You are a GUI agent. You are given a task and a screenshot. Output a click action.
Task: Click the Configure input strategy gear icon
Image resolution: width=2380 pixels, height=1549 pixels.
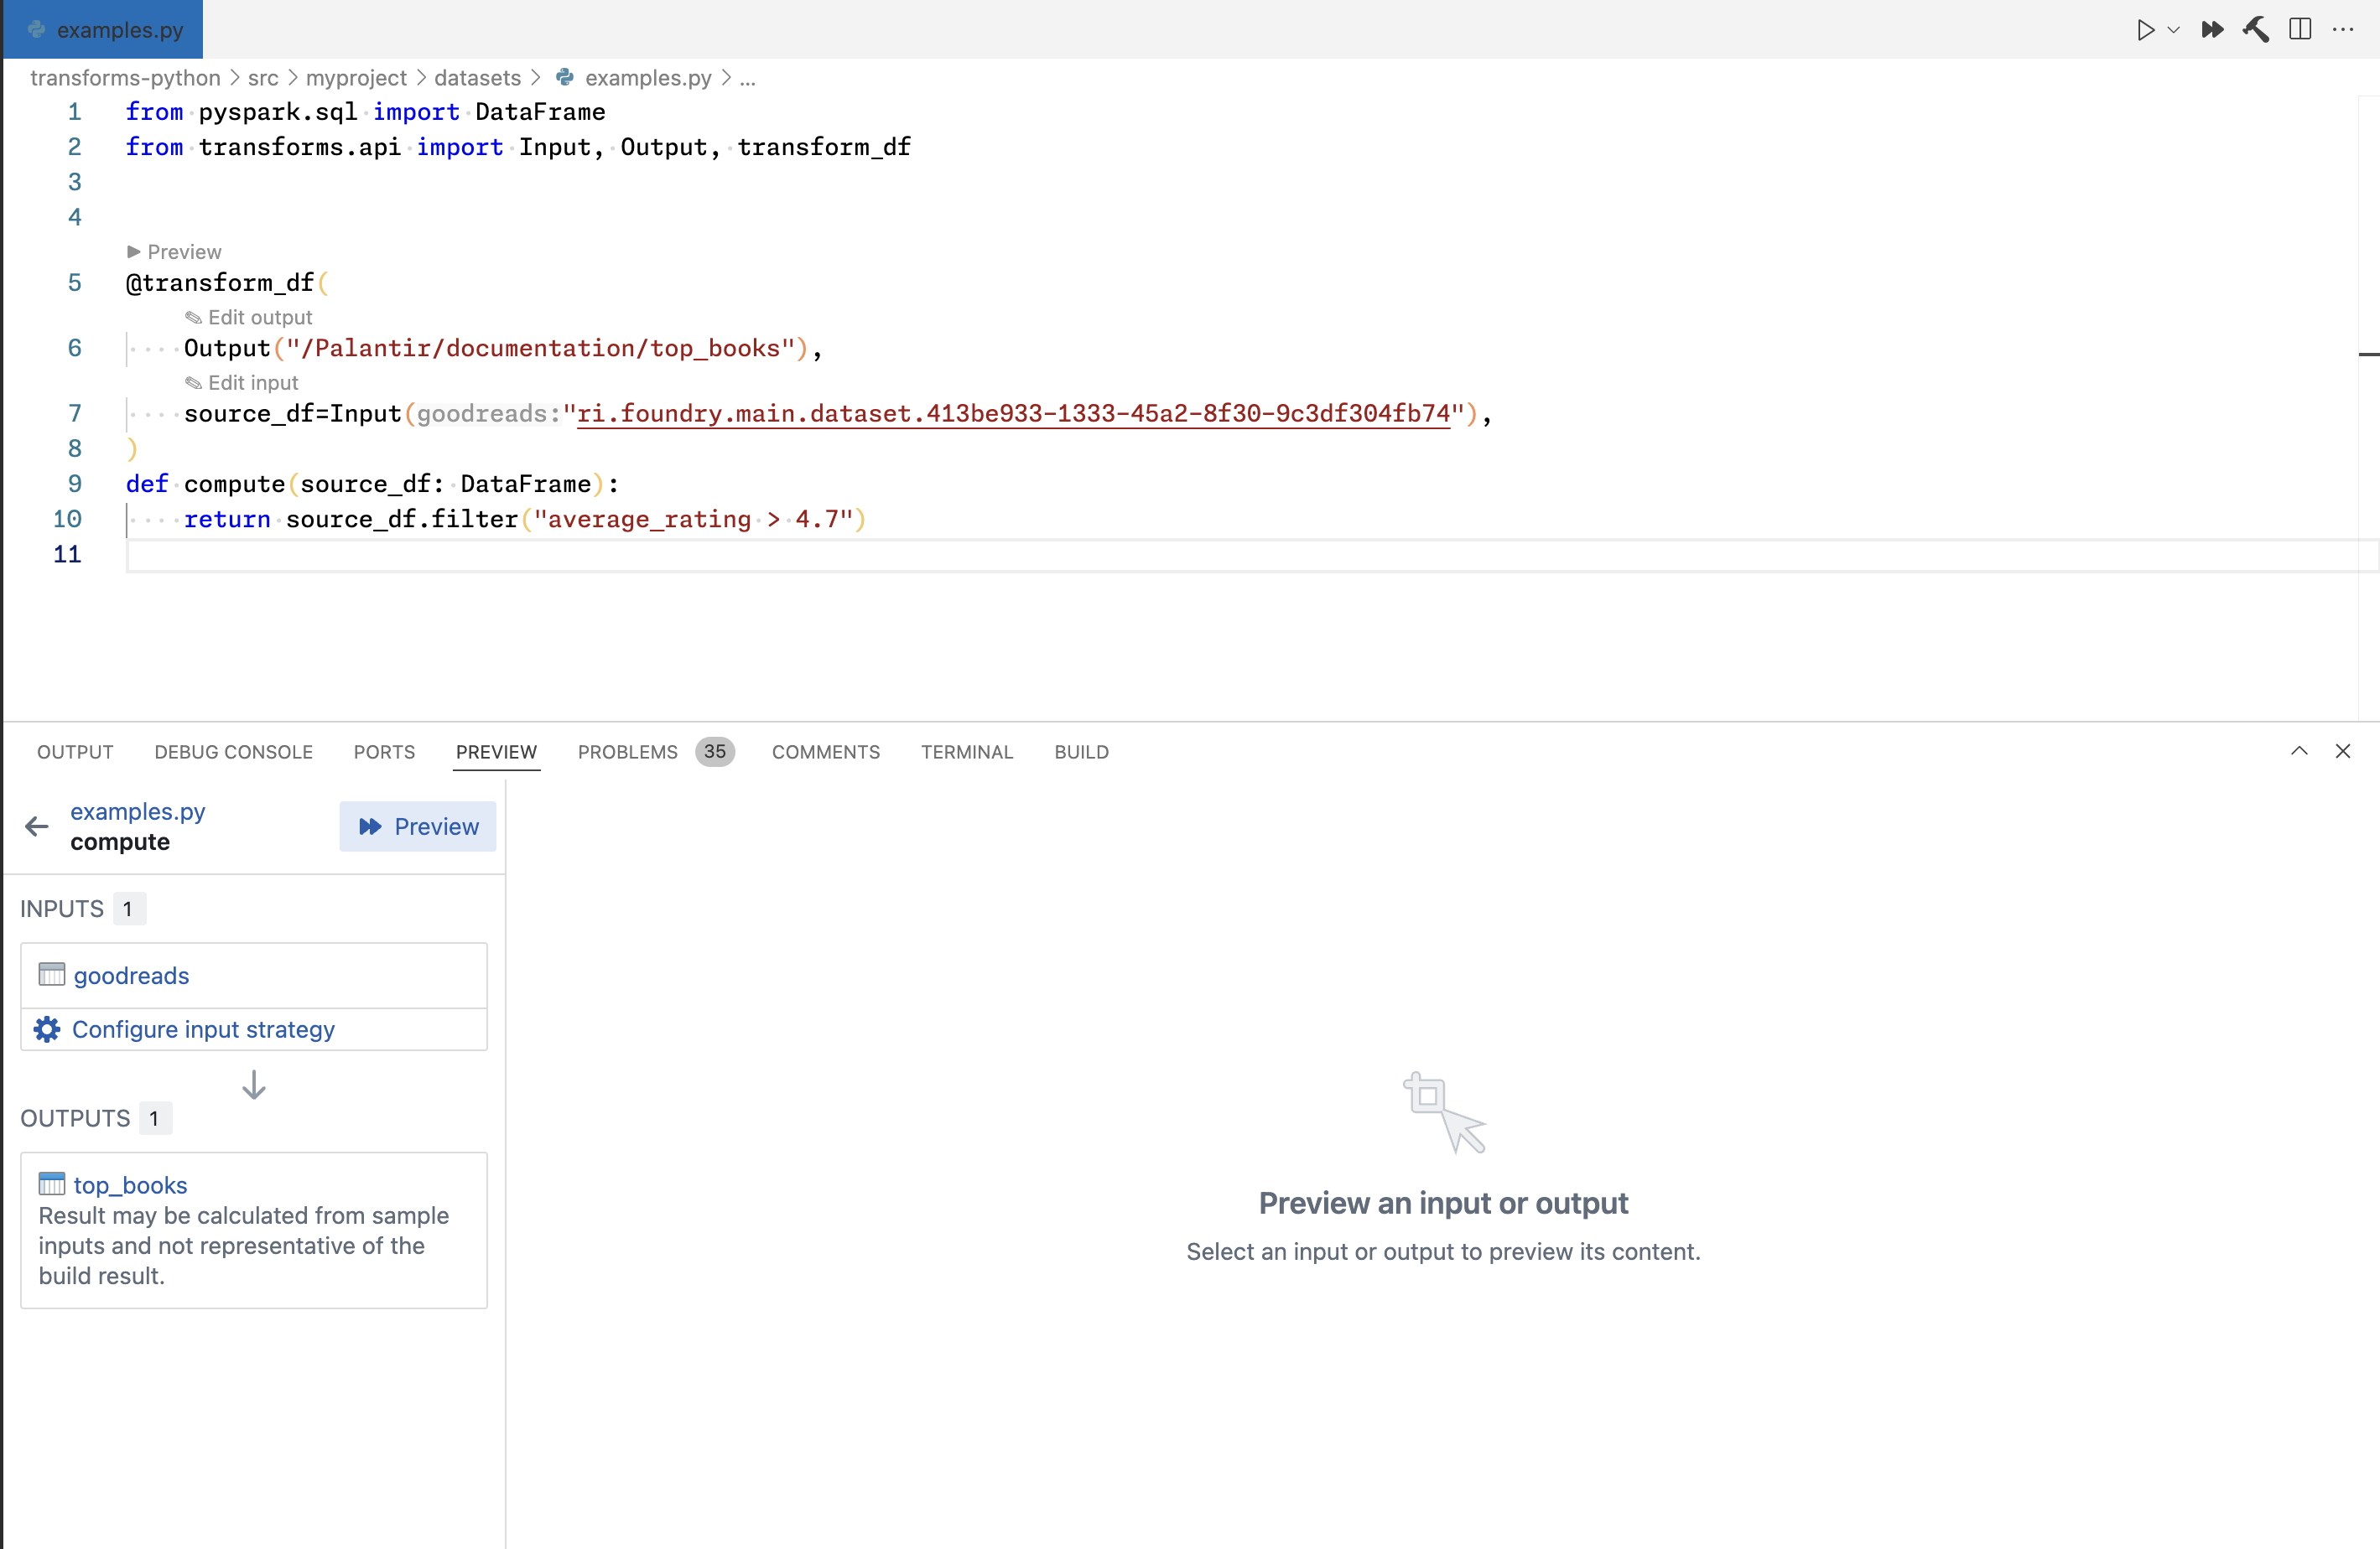(x=47, y=1029)
